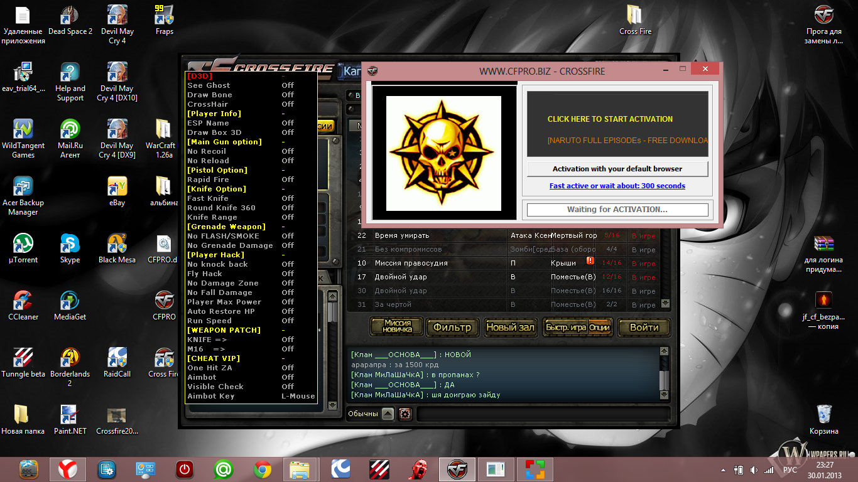This screenshot has width=858, height=482.
Task: Toggle the Rapid Fire pistol option
Action: pos(251,179)
